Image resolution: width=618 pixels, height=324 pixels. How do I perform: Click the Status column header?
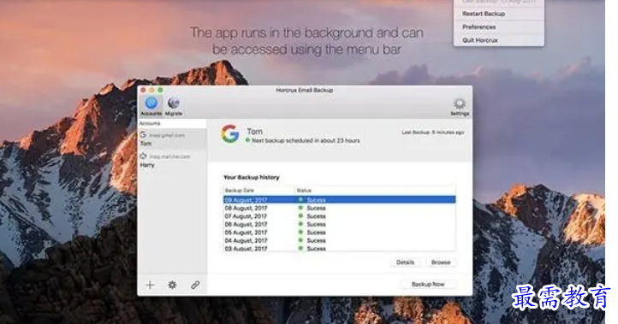click(375, 190)
